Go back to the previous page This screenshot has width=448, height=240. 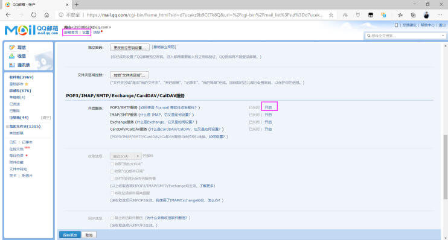[x=8, y=15]
